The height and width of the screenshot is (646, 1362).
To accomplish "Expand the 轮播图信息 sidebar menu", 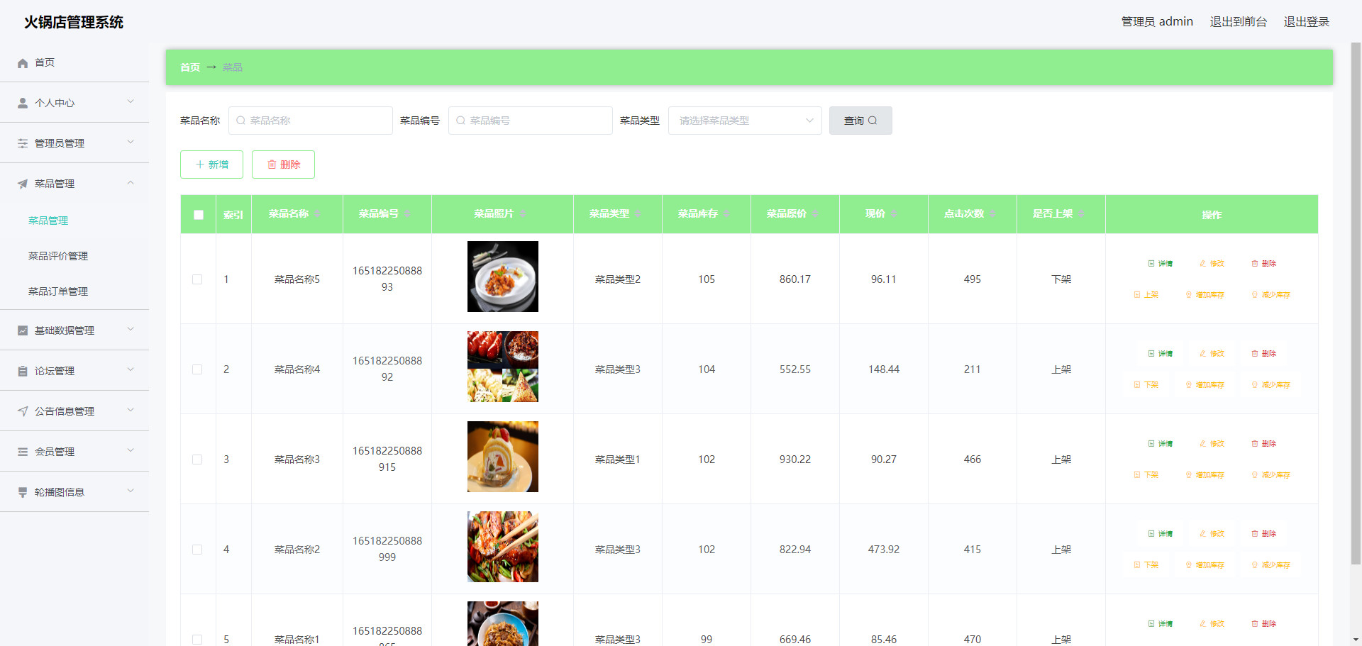I will [74, 492].
